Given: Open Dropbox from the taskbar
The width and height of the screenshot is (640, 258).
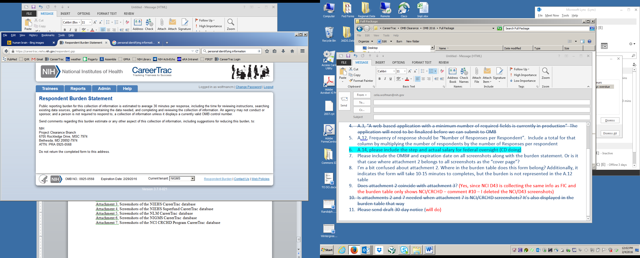Looking at the screenshot, I should [x=379, y=250].
